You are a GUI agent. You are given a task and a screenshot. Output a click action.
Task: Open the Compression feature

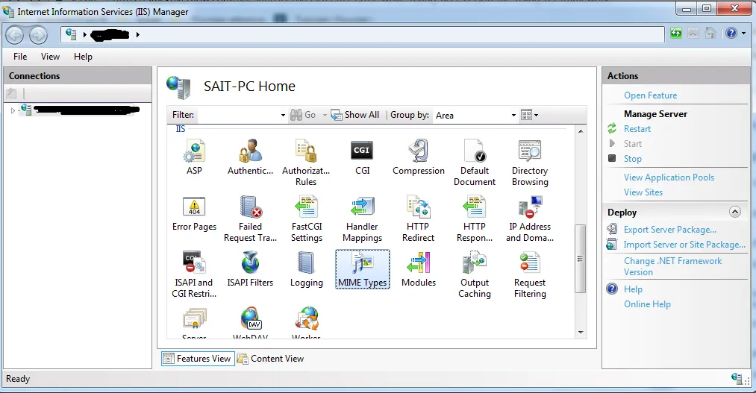(x=419, y=157)
